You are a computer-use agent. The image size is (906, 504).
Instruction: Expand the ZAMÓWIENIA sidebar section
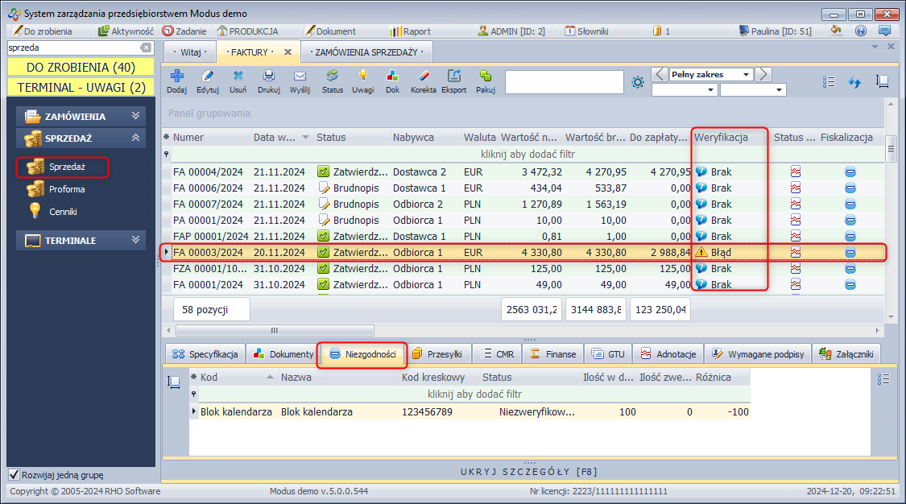(x=136, y=116)
